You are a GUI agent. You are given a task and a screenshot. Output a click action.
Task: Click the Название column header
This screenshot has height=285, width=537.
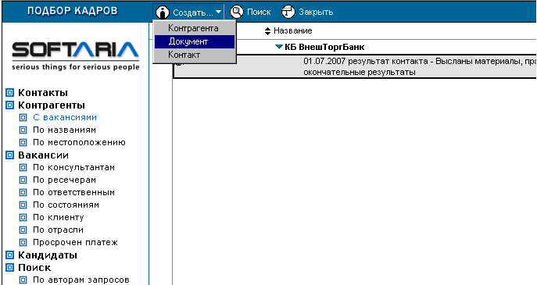(x=293, y=30)
